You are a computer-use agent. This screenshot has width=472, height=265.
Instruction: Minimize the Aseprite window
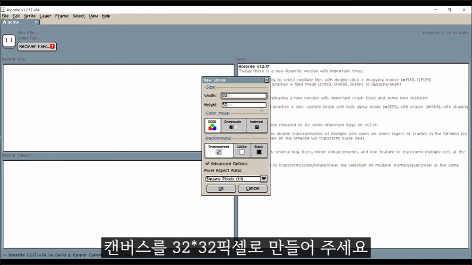click(x=435, y=9)
